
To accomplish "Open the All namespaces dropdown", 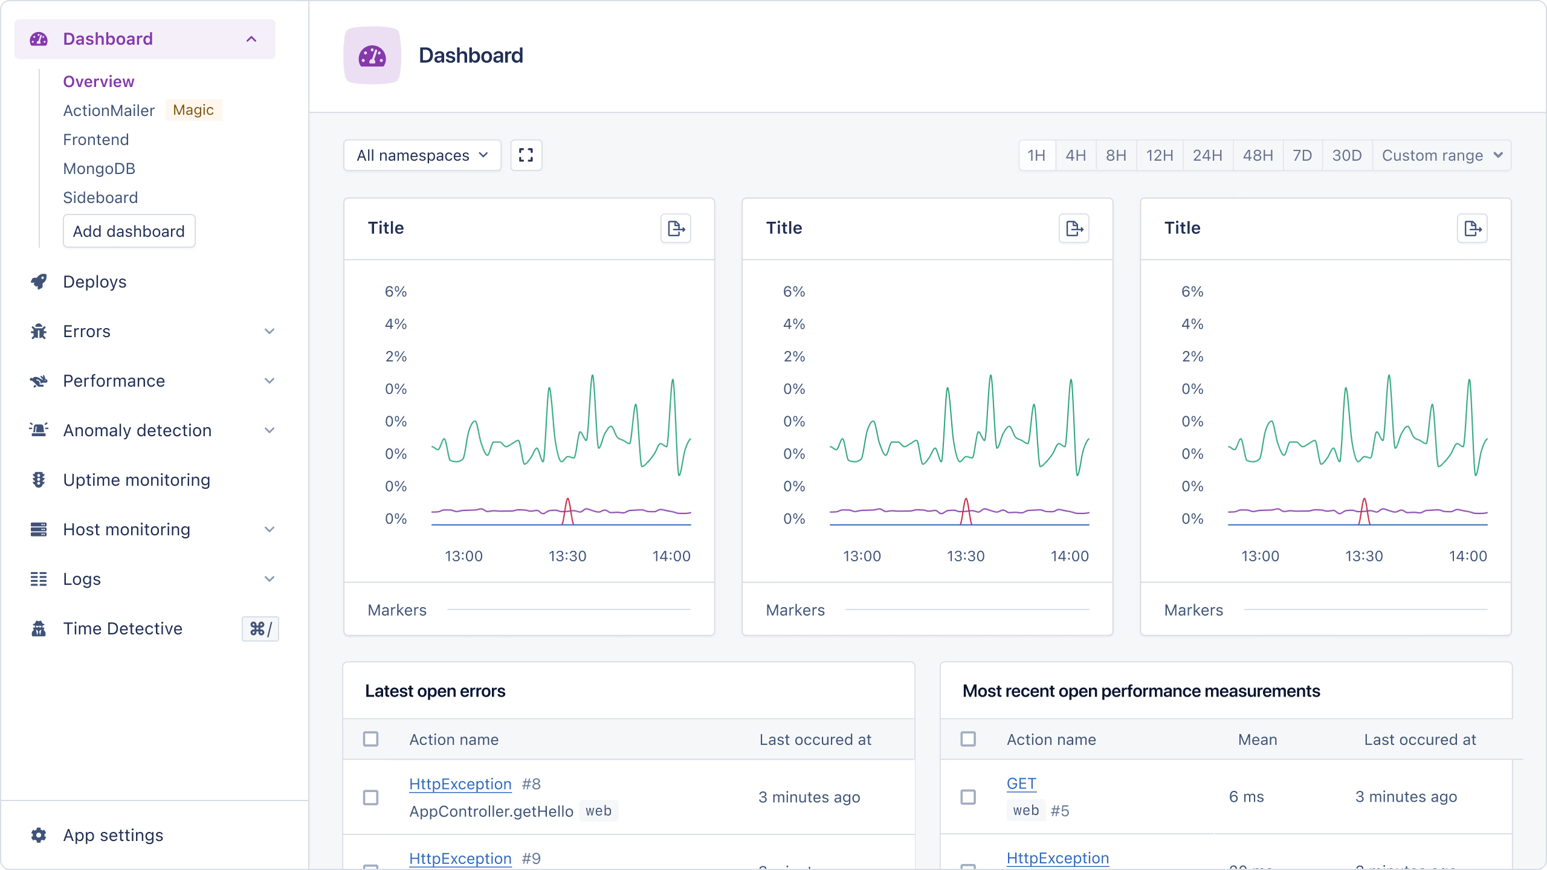I will pos(421,155).
